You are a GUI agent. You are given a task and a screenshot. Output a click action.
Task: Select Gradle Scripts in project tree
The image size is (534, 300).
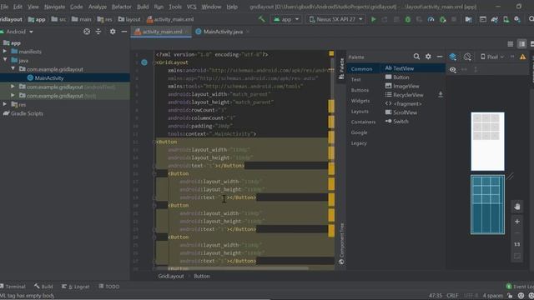pyautogui.click(x=23, y=113)
